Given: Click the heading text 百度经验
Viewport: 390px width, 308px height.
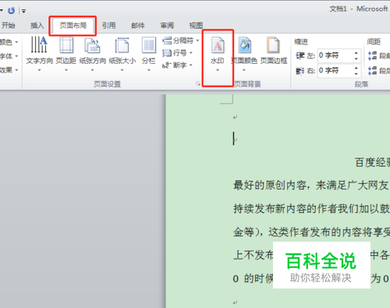Looking at the screenshot, I should pos(372,162).
